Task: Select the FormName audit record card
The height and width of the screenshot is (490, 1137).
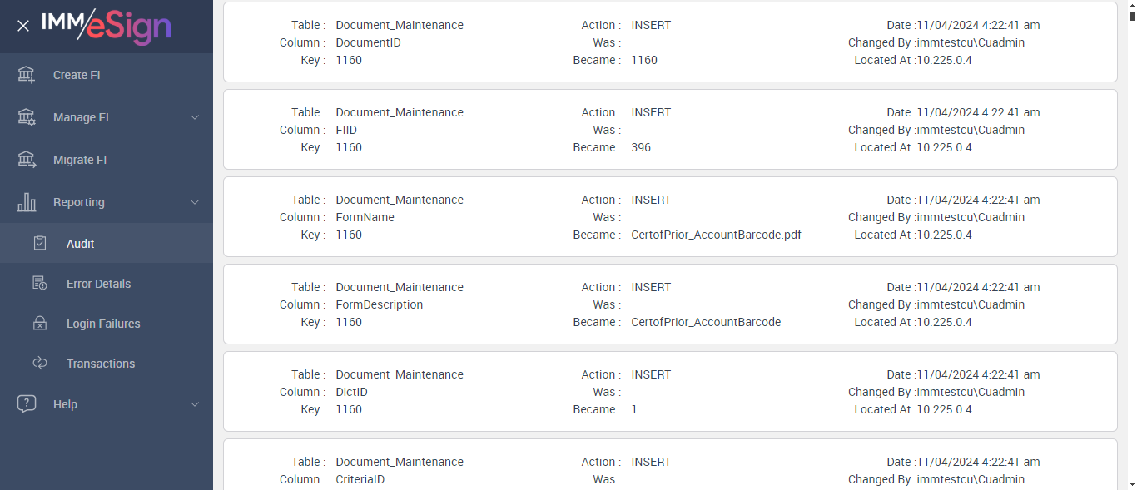Action: click(670, 217)
